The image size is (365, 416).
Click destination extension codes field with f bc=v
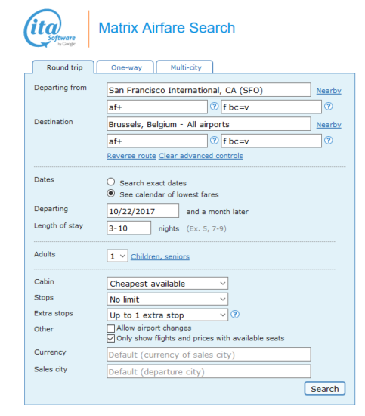coord(271,141)
